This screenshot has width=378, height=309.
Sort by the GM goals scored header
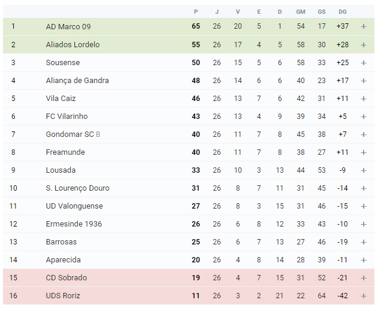click(301, 12)
